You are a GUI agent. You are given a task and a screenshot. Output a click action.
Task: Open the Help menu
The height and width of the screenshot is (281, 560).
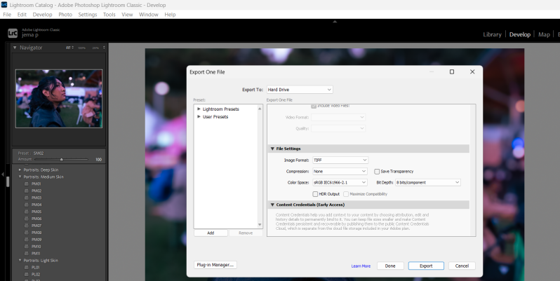tap(170, 15)
